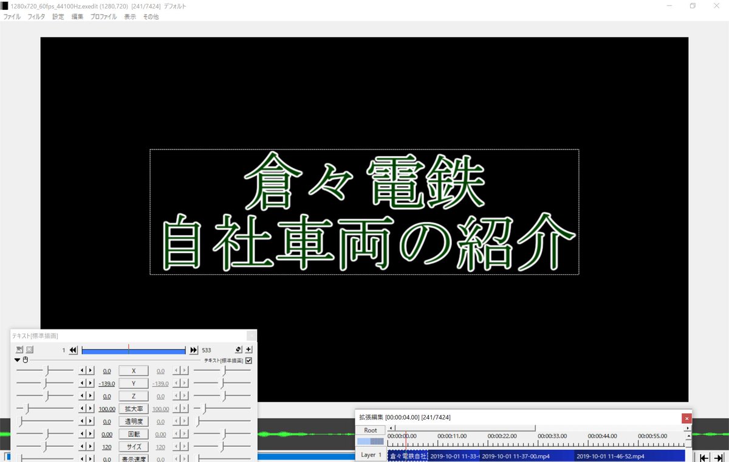729x462 pixels.
Task: Click the left-hand increment arrow for 回転
Action: click(x=91, y=434)
